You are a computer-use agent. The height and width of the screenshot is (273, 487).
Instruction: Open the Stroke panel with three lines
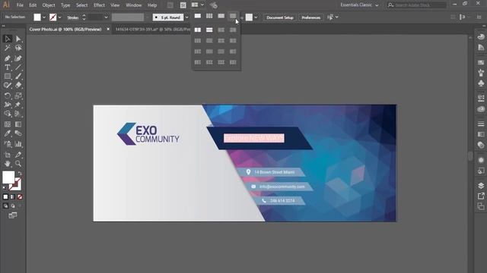481,124
